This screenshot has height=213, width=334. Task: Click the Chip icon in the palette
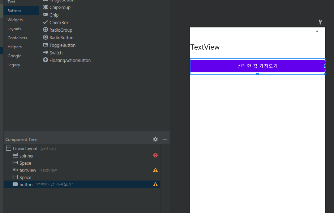46,15
